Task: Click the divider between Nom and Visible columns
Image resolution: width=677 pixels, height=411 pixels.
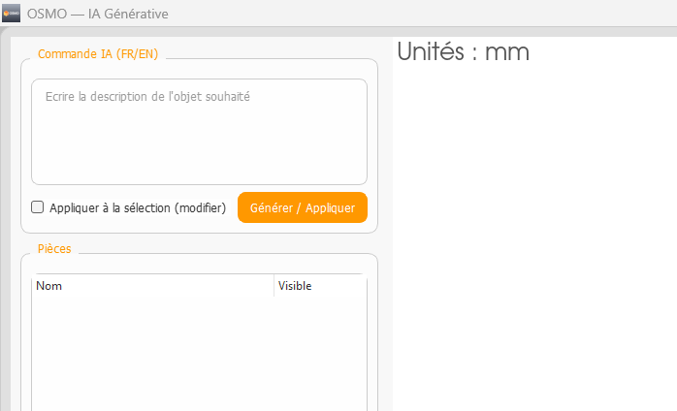Action: pyautogui.click(x=274, y=286)
